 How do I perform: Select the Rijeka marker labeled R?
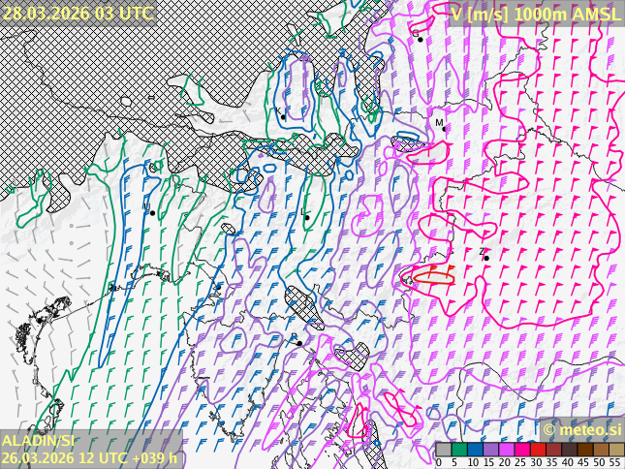[299, 343]
